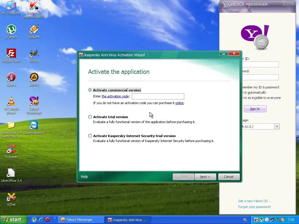Click the µTorrent icon in the system tray
This screenshot has width=299, height=224.
[x=262, y=220]
